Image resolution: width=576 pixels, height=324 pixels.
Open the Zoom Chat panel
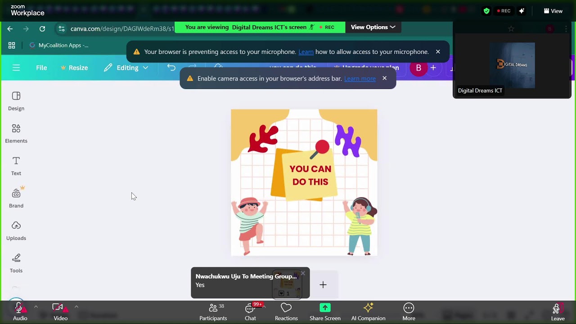[x=250, y=312]
